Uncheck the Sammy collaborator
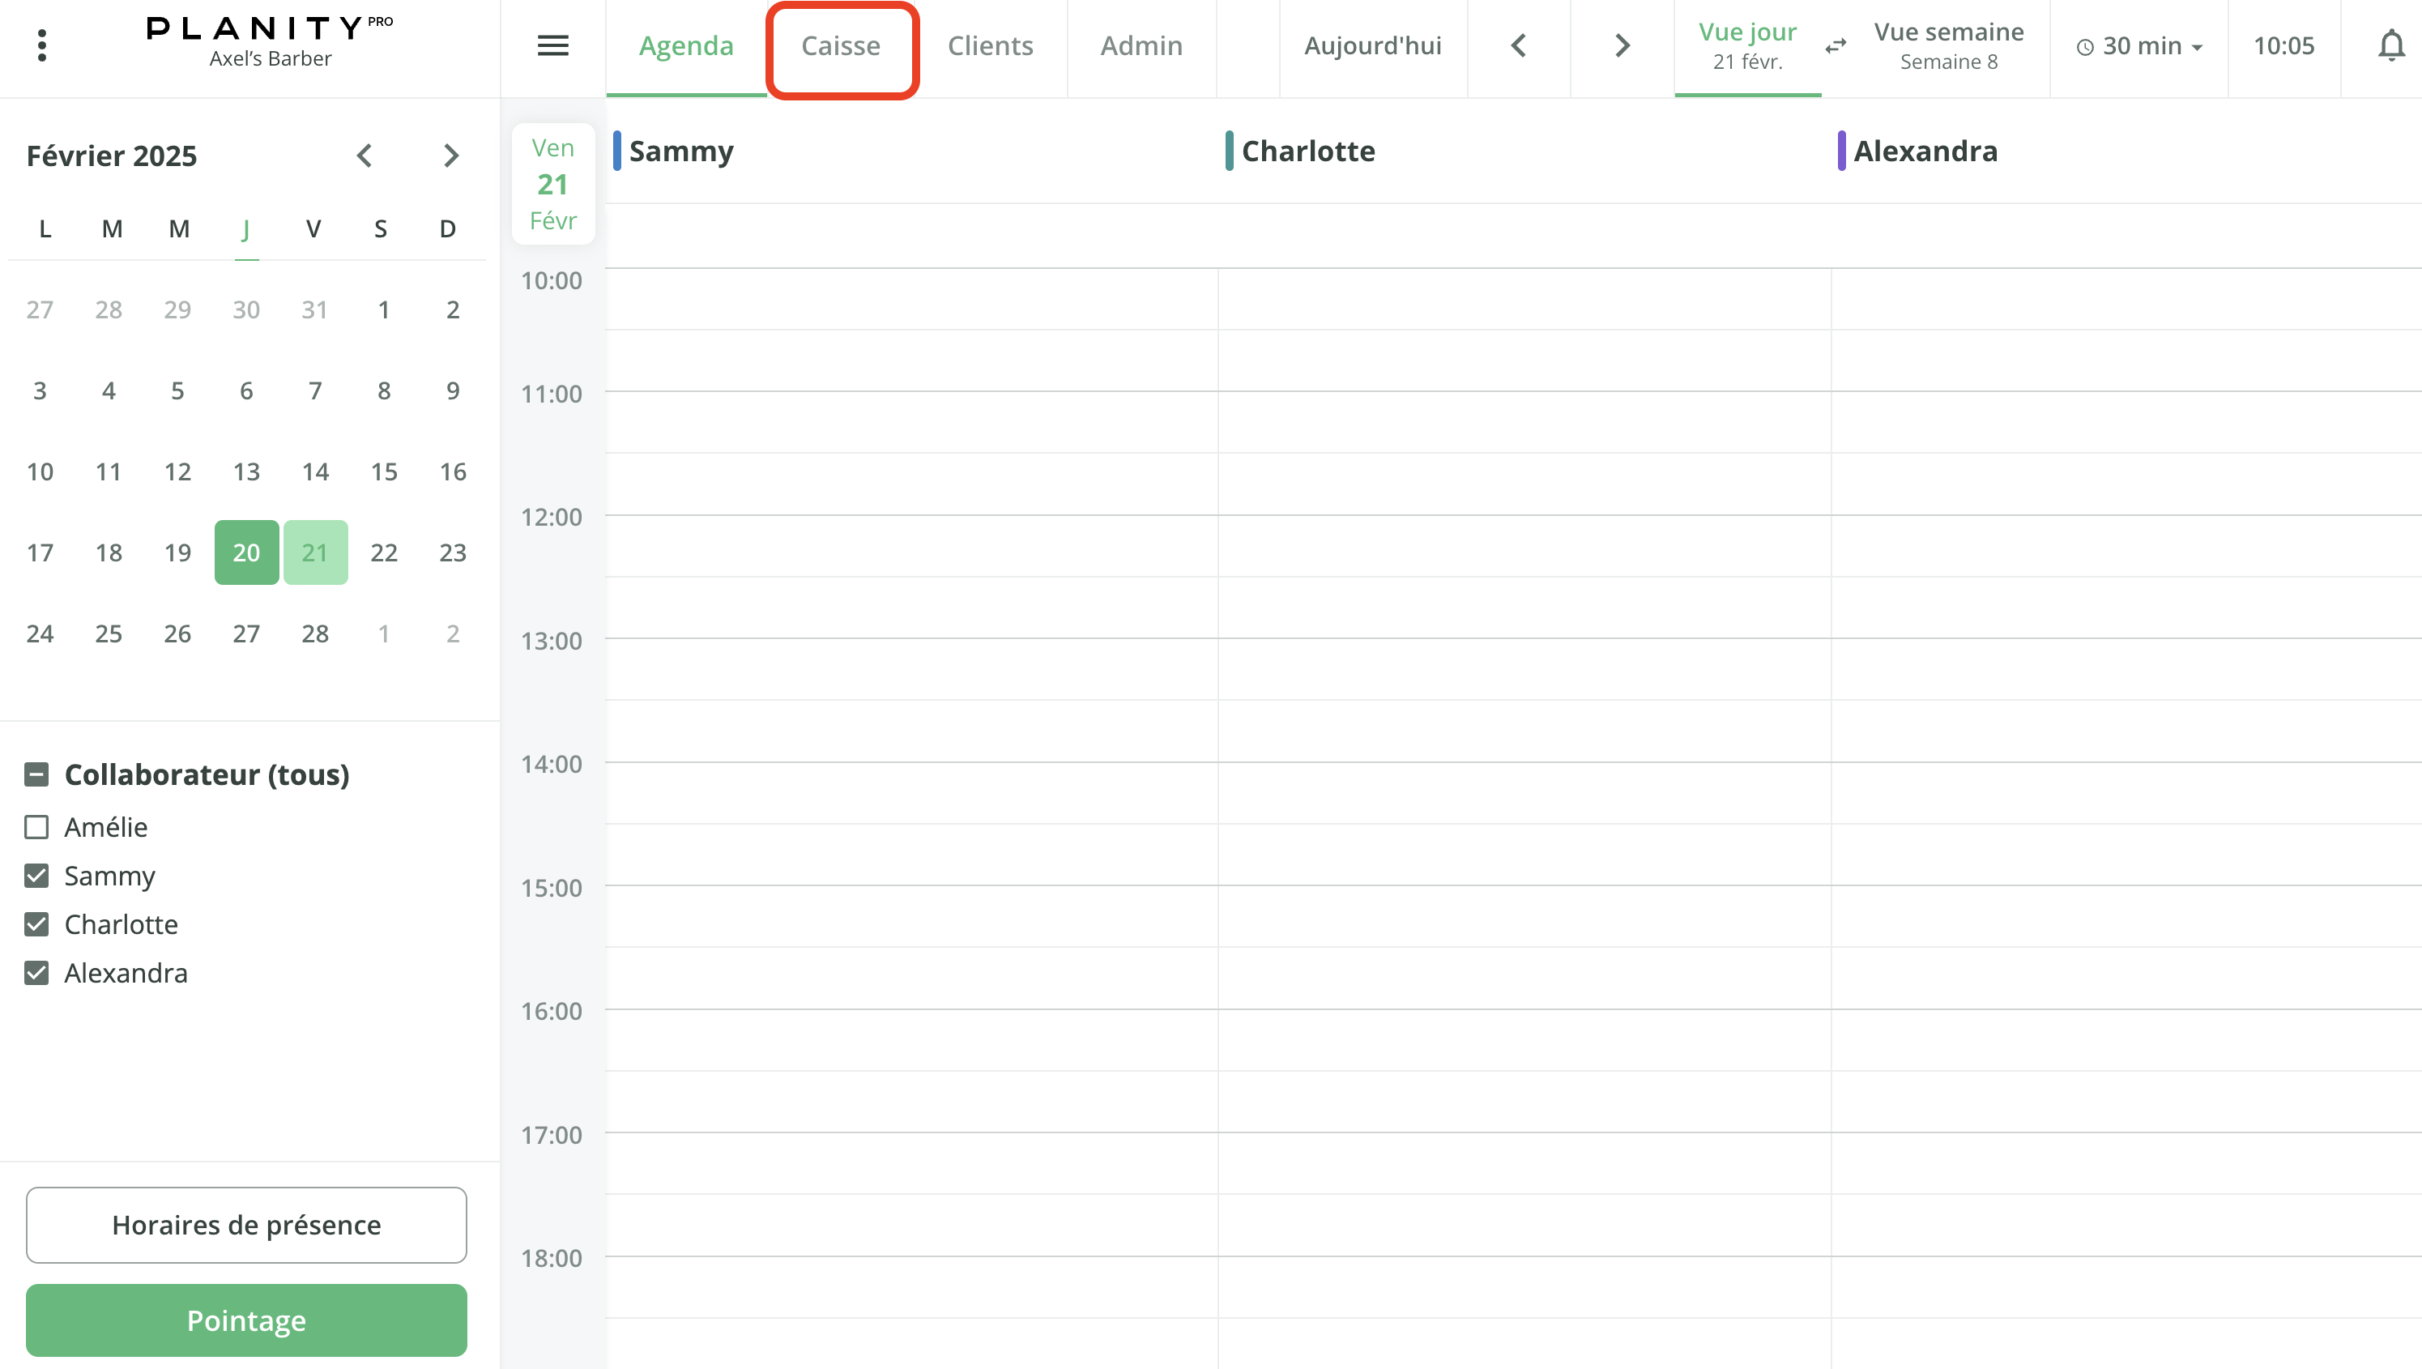This screenshot has width=2422, height=1369. click(36, 876)
